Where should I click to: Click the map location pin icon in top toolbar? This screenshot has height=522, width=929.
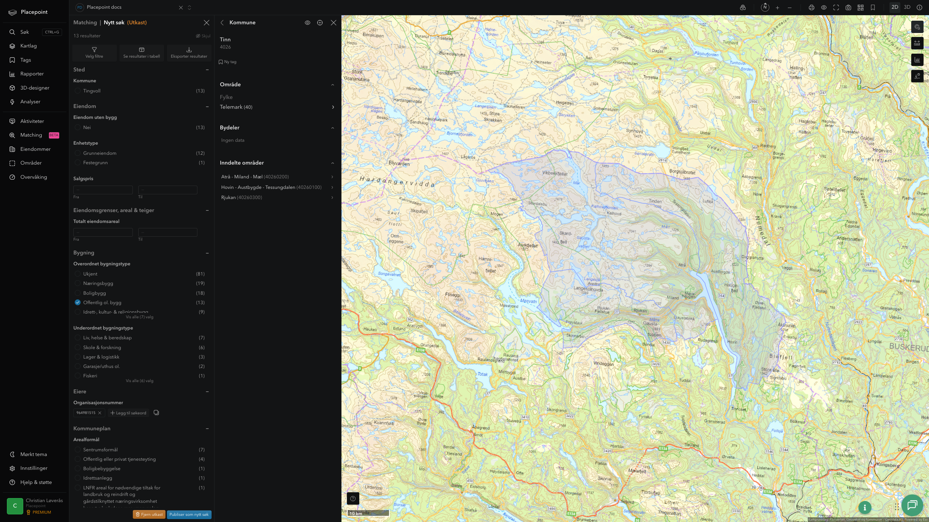[x=743, y=7]
